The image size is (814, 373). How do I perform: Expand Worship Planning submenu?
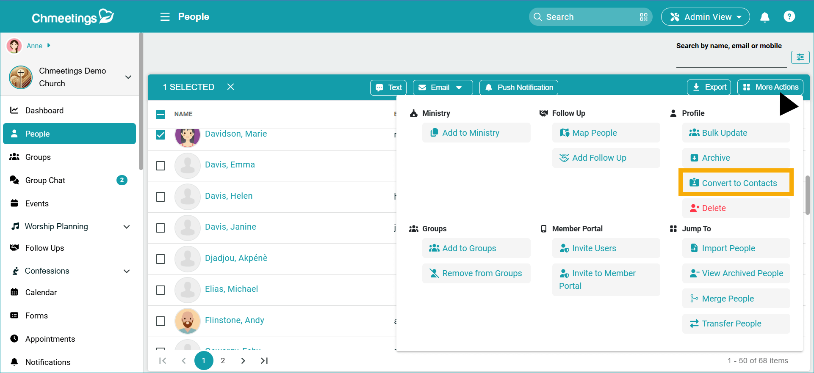(x=127, y=227)
